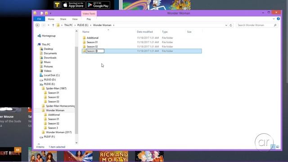
Task: Select the Season 02 folder in file list
Action: point(92,47)
